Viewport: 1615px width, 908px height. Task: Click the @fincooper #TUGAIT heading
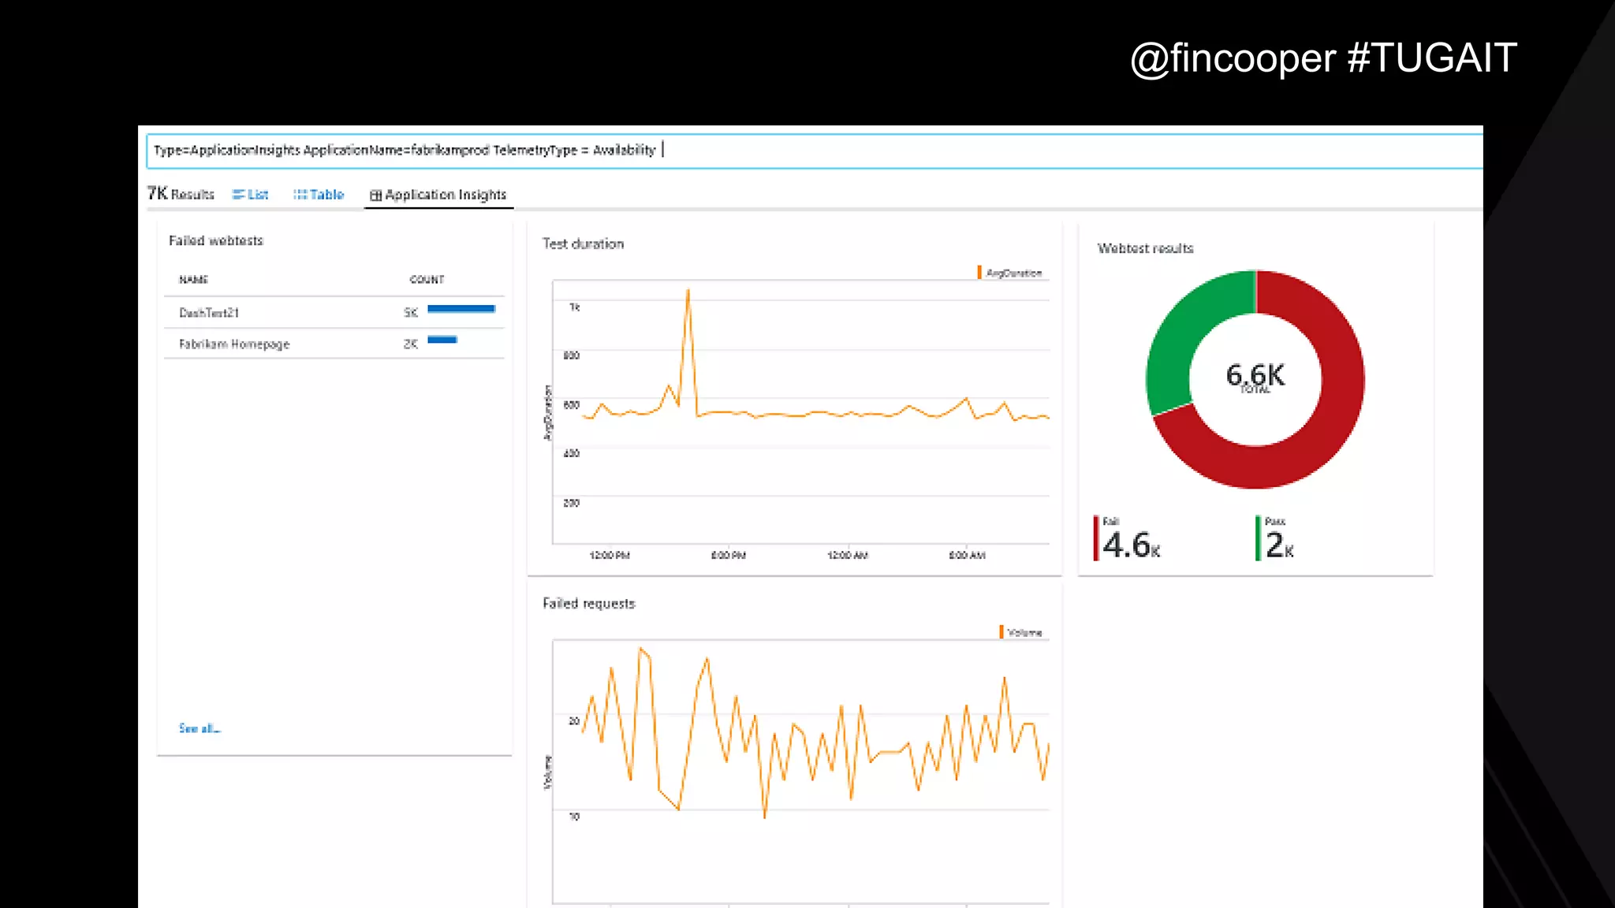[x=1323, y=58]
